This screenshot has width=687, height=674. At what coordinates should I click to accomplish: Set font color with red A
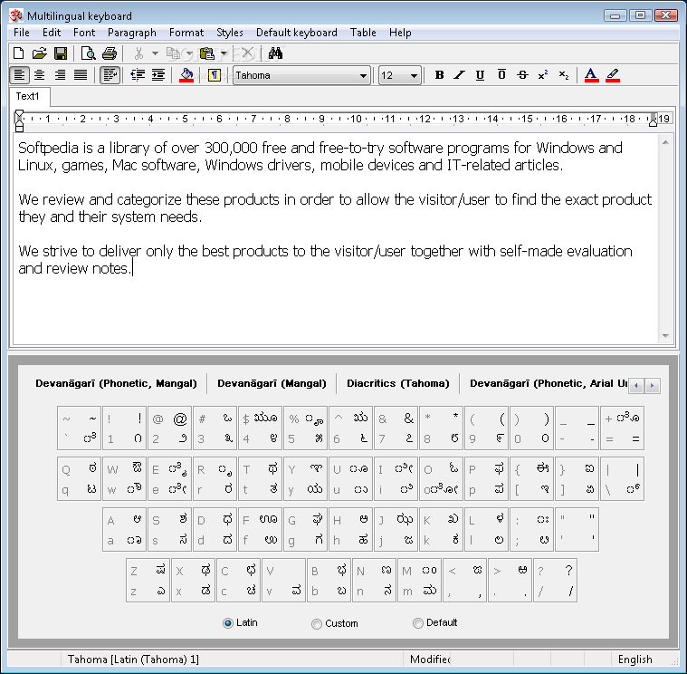coord(591,75)
